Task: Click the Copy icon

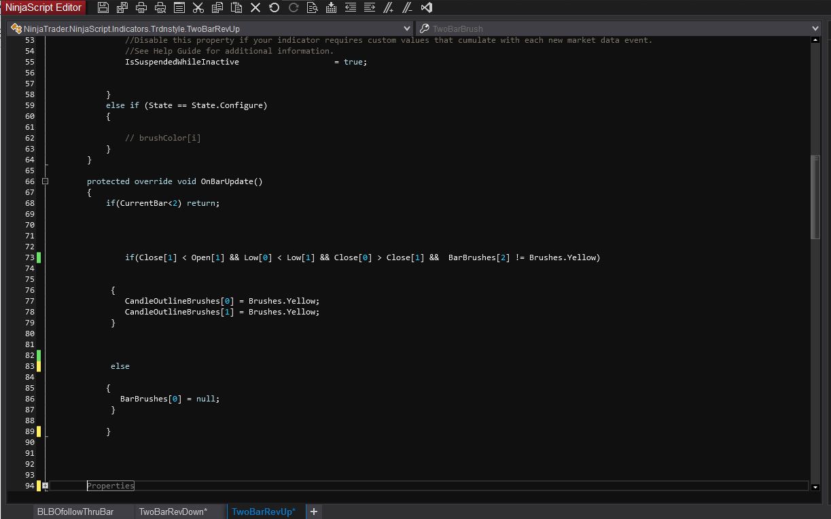Action: point(217,7)
